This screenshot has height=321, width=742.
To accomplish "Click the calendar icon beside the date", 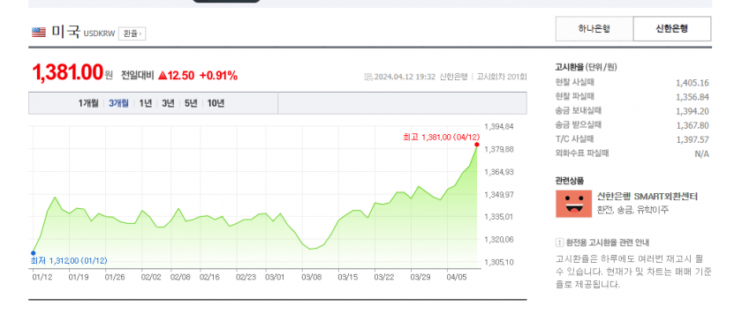I will [368, 77].
